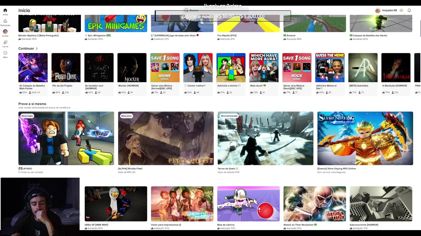
Task: Click the Início page heading
Action: click(24, 10)
